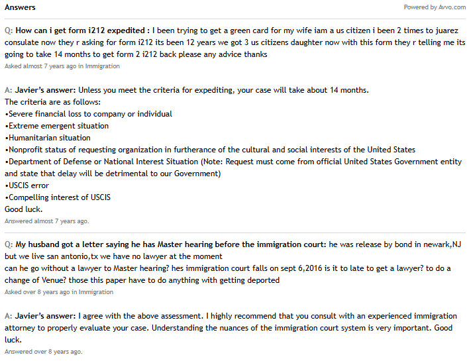Click the "Asked over 8 years ago" timestamp
The image size is (469, 363).
[36, 292]
